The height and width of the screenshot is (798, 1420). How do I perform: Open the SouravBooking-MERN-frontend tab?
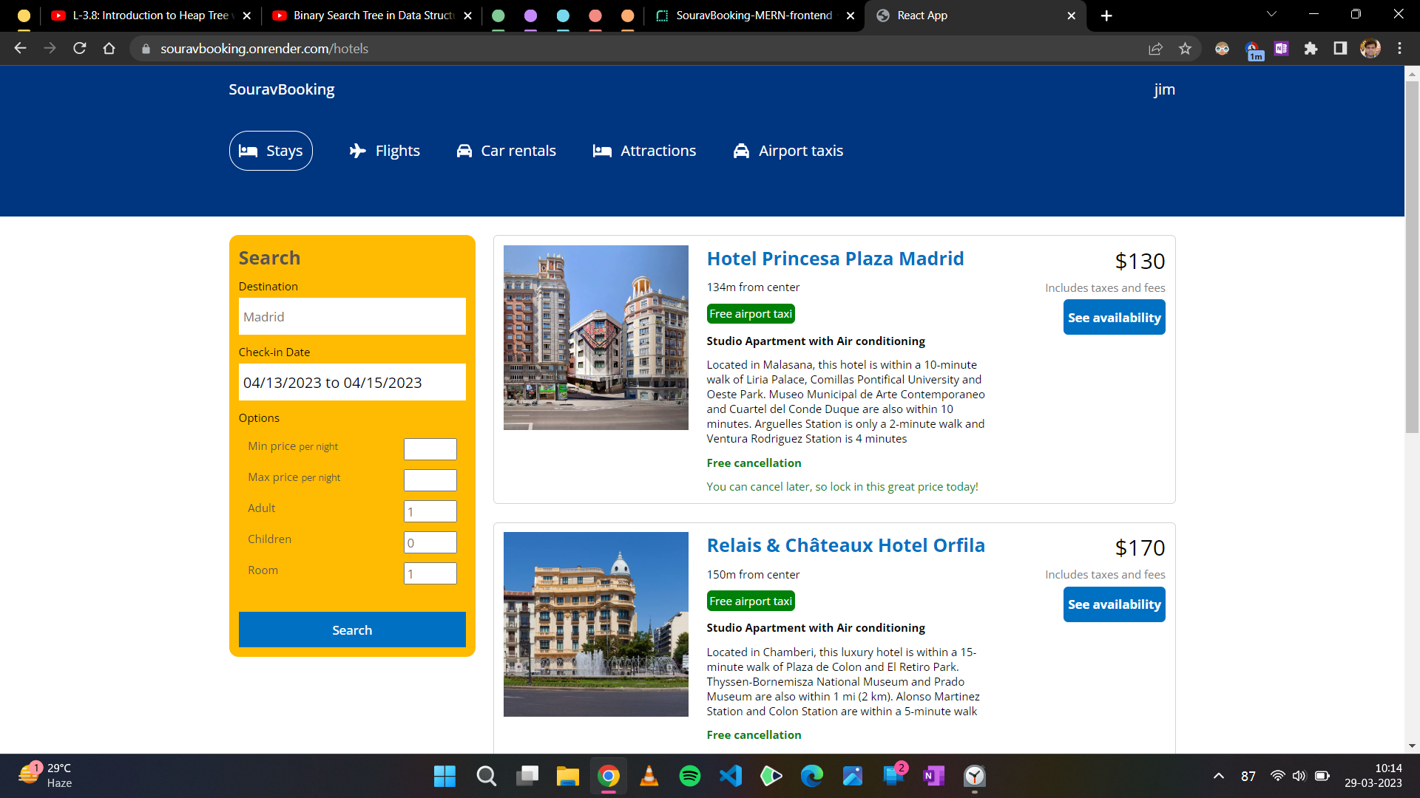(x=753, y=15)
